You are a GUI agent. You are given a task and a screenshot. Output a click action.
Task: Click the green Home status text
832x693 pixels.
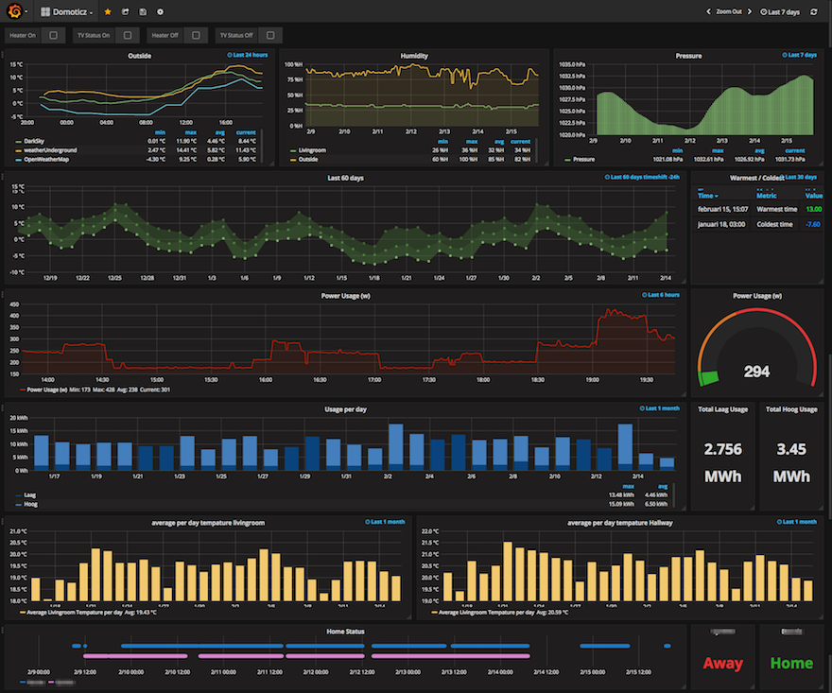[x=791, y=664]
